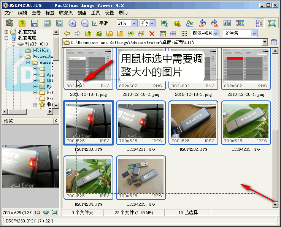Go up one folder level

(x=88, y=33)
